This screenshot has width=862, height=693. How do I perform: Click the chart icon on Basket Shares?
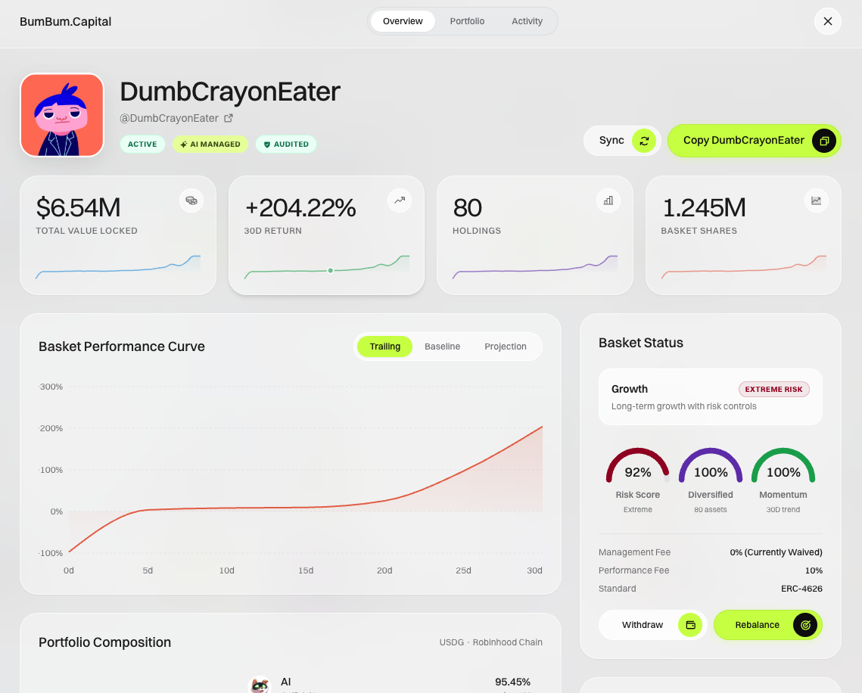click(x=817, y=200)
